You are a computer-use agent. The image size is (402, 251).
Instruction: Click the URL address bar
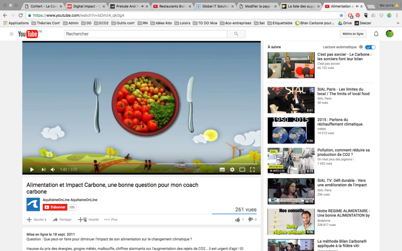(185, 15)
